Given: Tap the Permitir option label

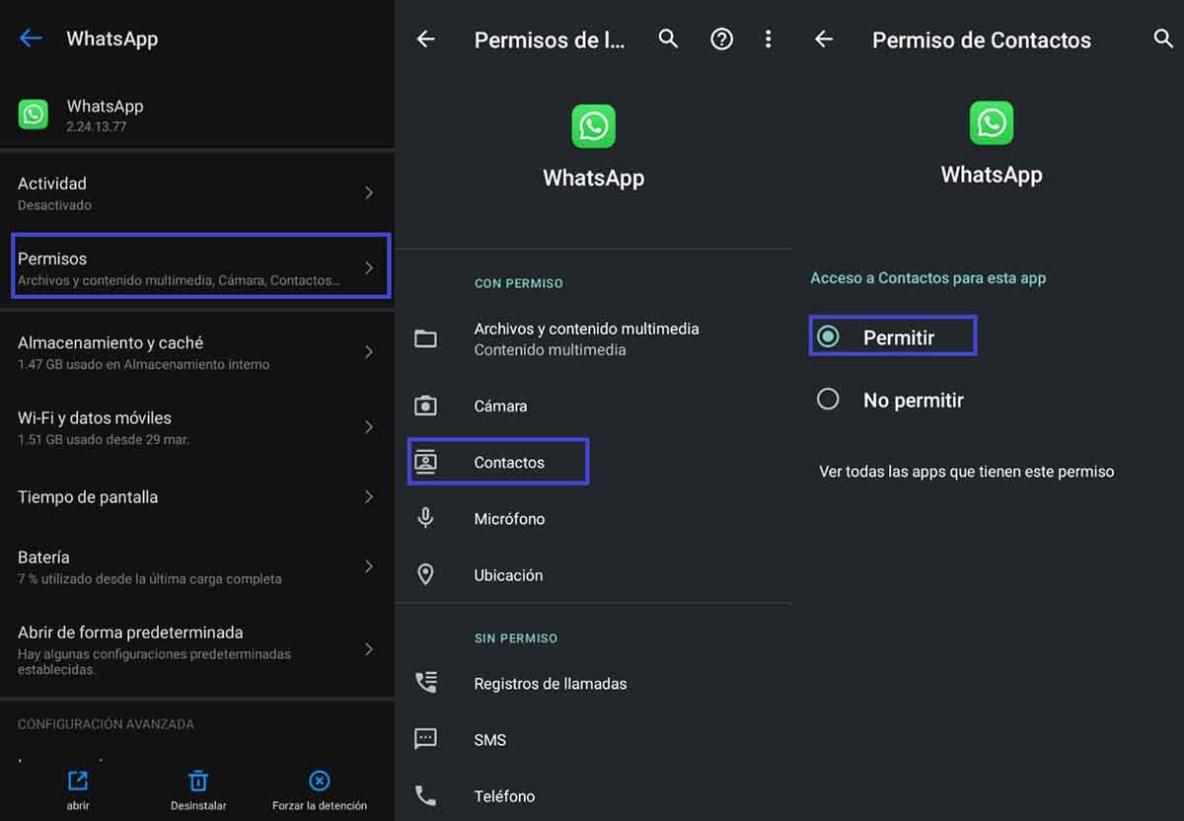Looking at the screenshot, I should pos(899,337).
